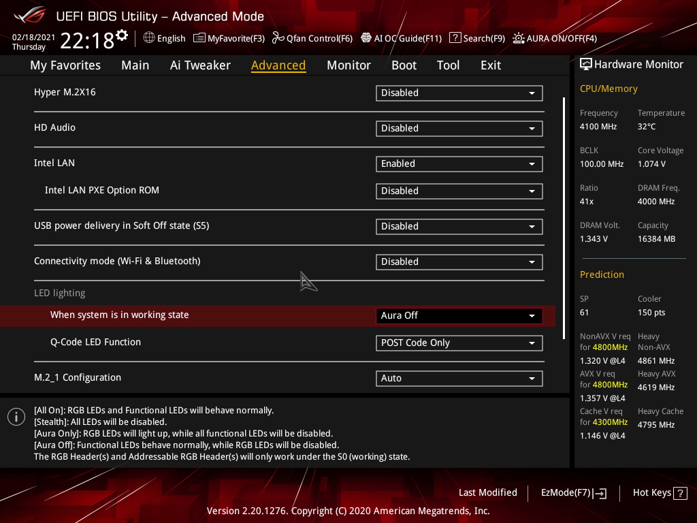Switch to My Favorites tab

pyautogui.click(x=65, y=65)
